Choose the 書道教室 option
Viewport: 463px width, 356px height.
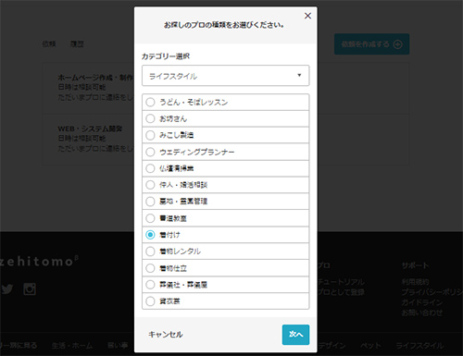pyautogui.click(x=226, y=218)
